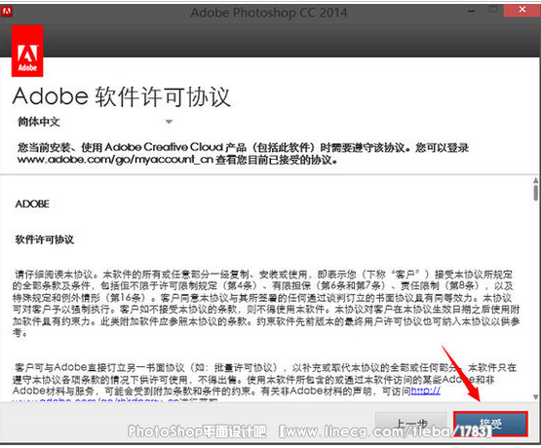Maximize the Photoshop installer window
The width and height of the screenshot is (541, 448).
pyautogui.click(x=493, y=10)
